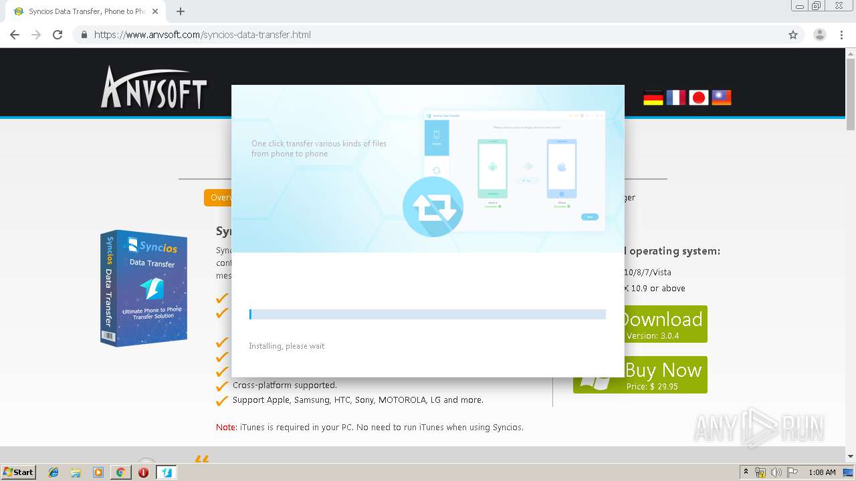Show hidden system tray icons
The height and width of the screenshot is (481, 856).
(x=746, y=472)
